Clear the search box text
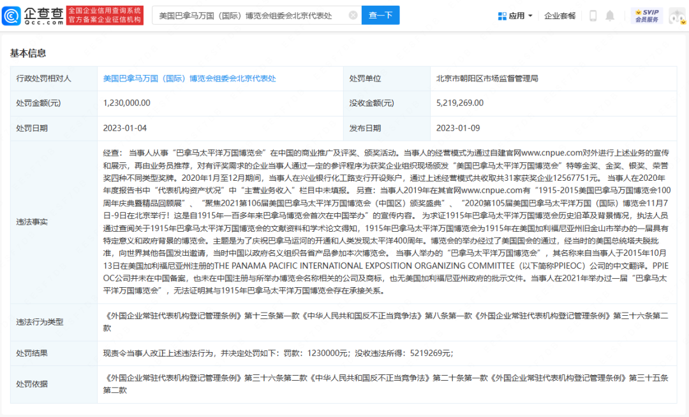 coord(353,15)
